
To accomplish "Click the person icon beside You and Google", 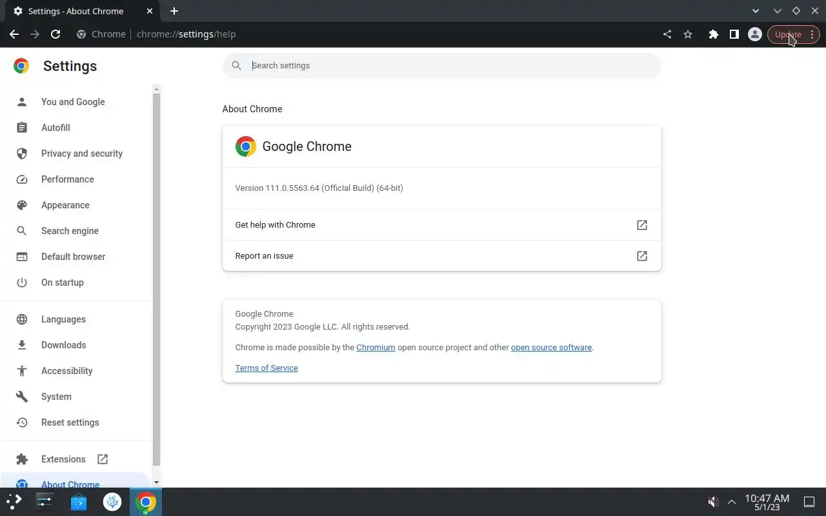I will pyautogui.click(x=22, y=102).
